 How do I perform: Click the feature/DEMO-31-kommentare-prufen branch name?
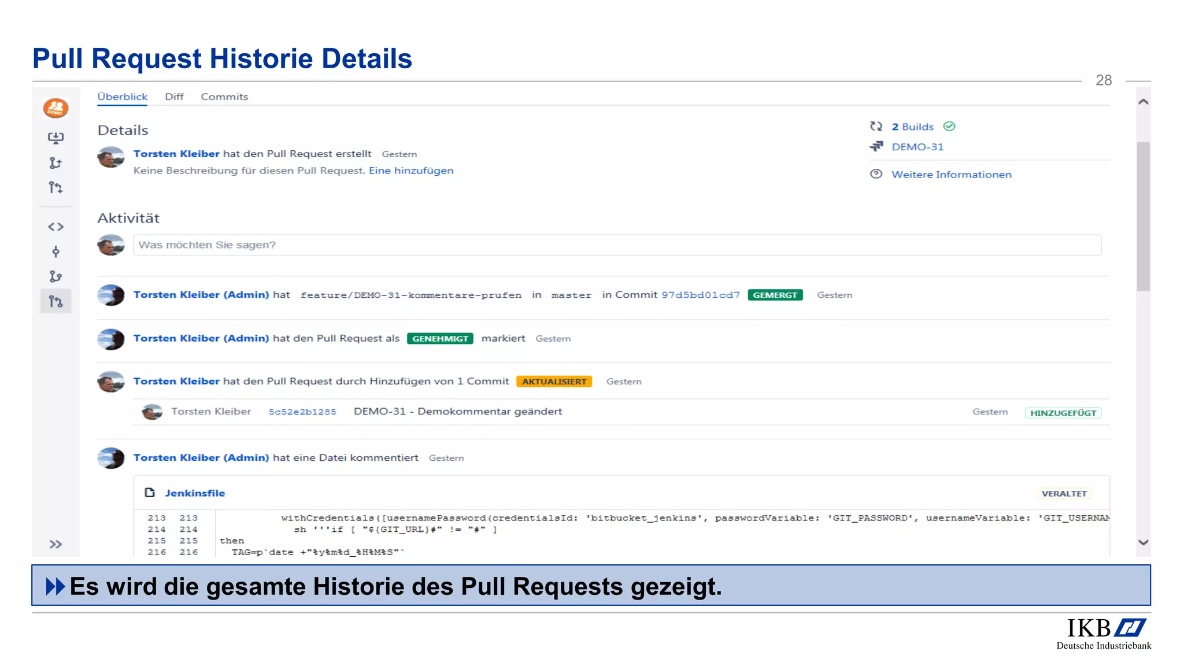411,295
